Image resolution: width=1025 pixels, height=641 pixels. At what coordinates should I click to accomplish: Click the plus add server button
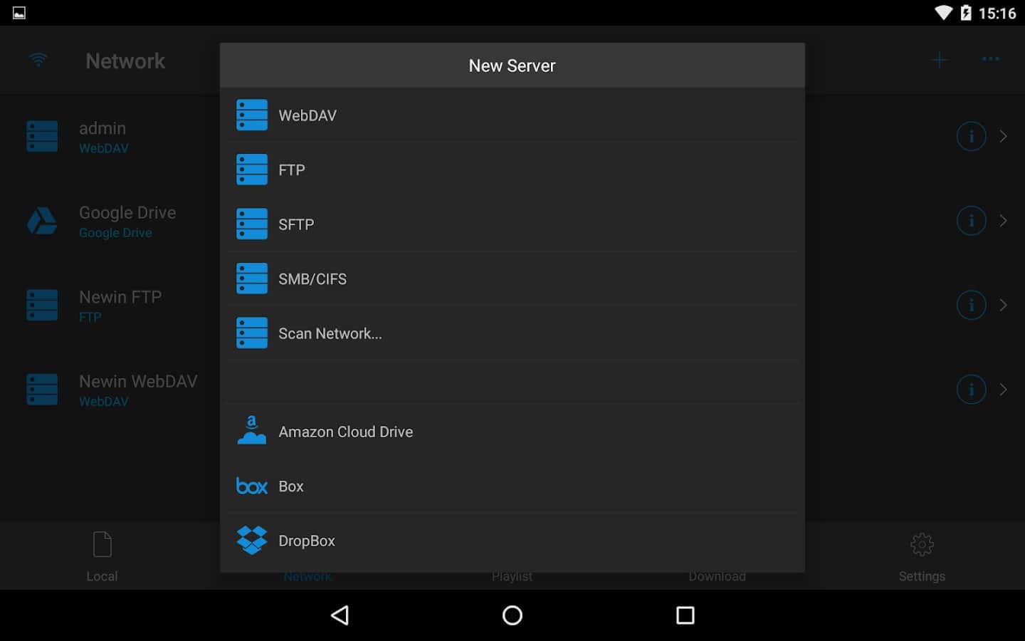[939, 61]
